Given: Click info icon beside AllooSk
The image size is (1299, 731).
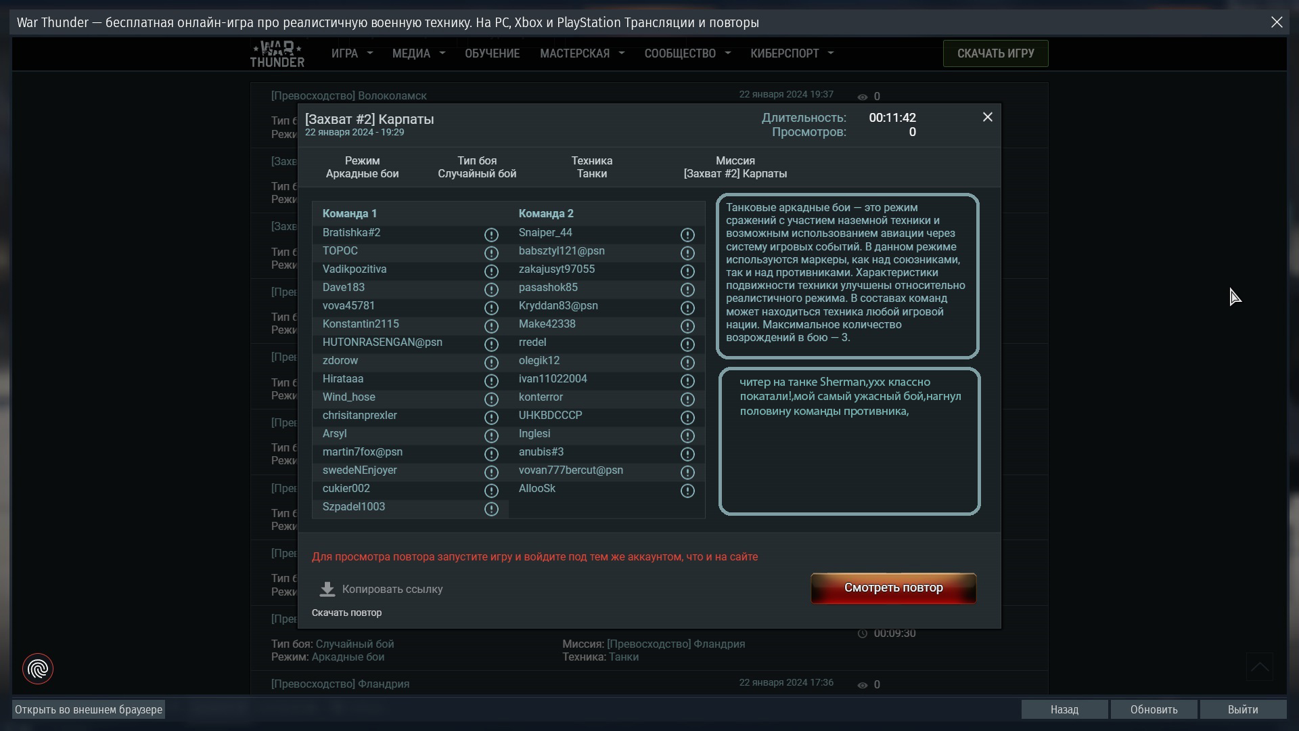Looking at the screenshot, I should pyautogui.click(x=687, y=491).
